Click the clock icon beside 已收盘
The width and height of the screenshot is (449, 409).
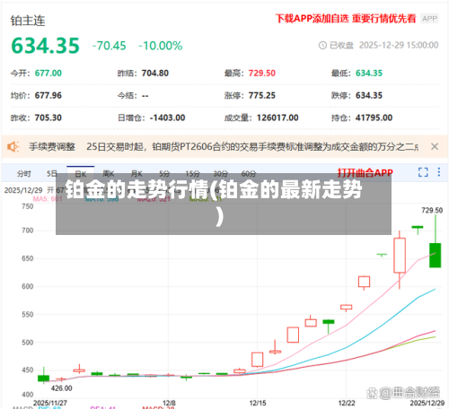click(322, 46)
